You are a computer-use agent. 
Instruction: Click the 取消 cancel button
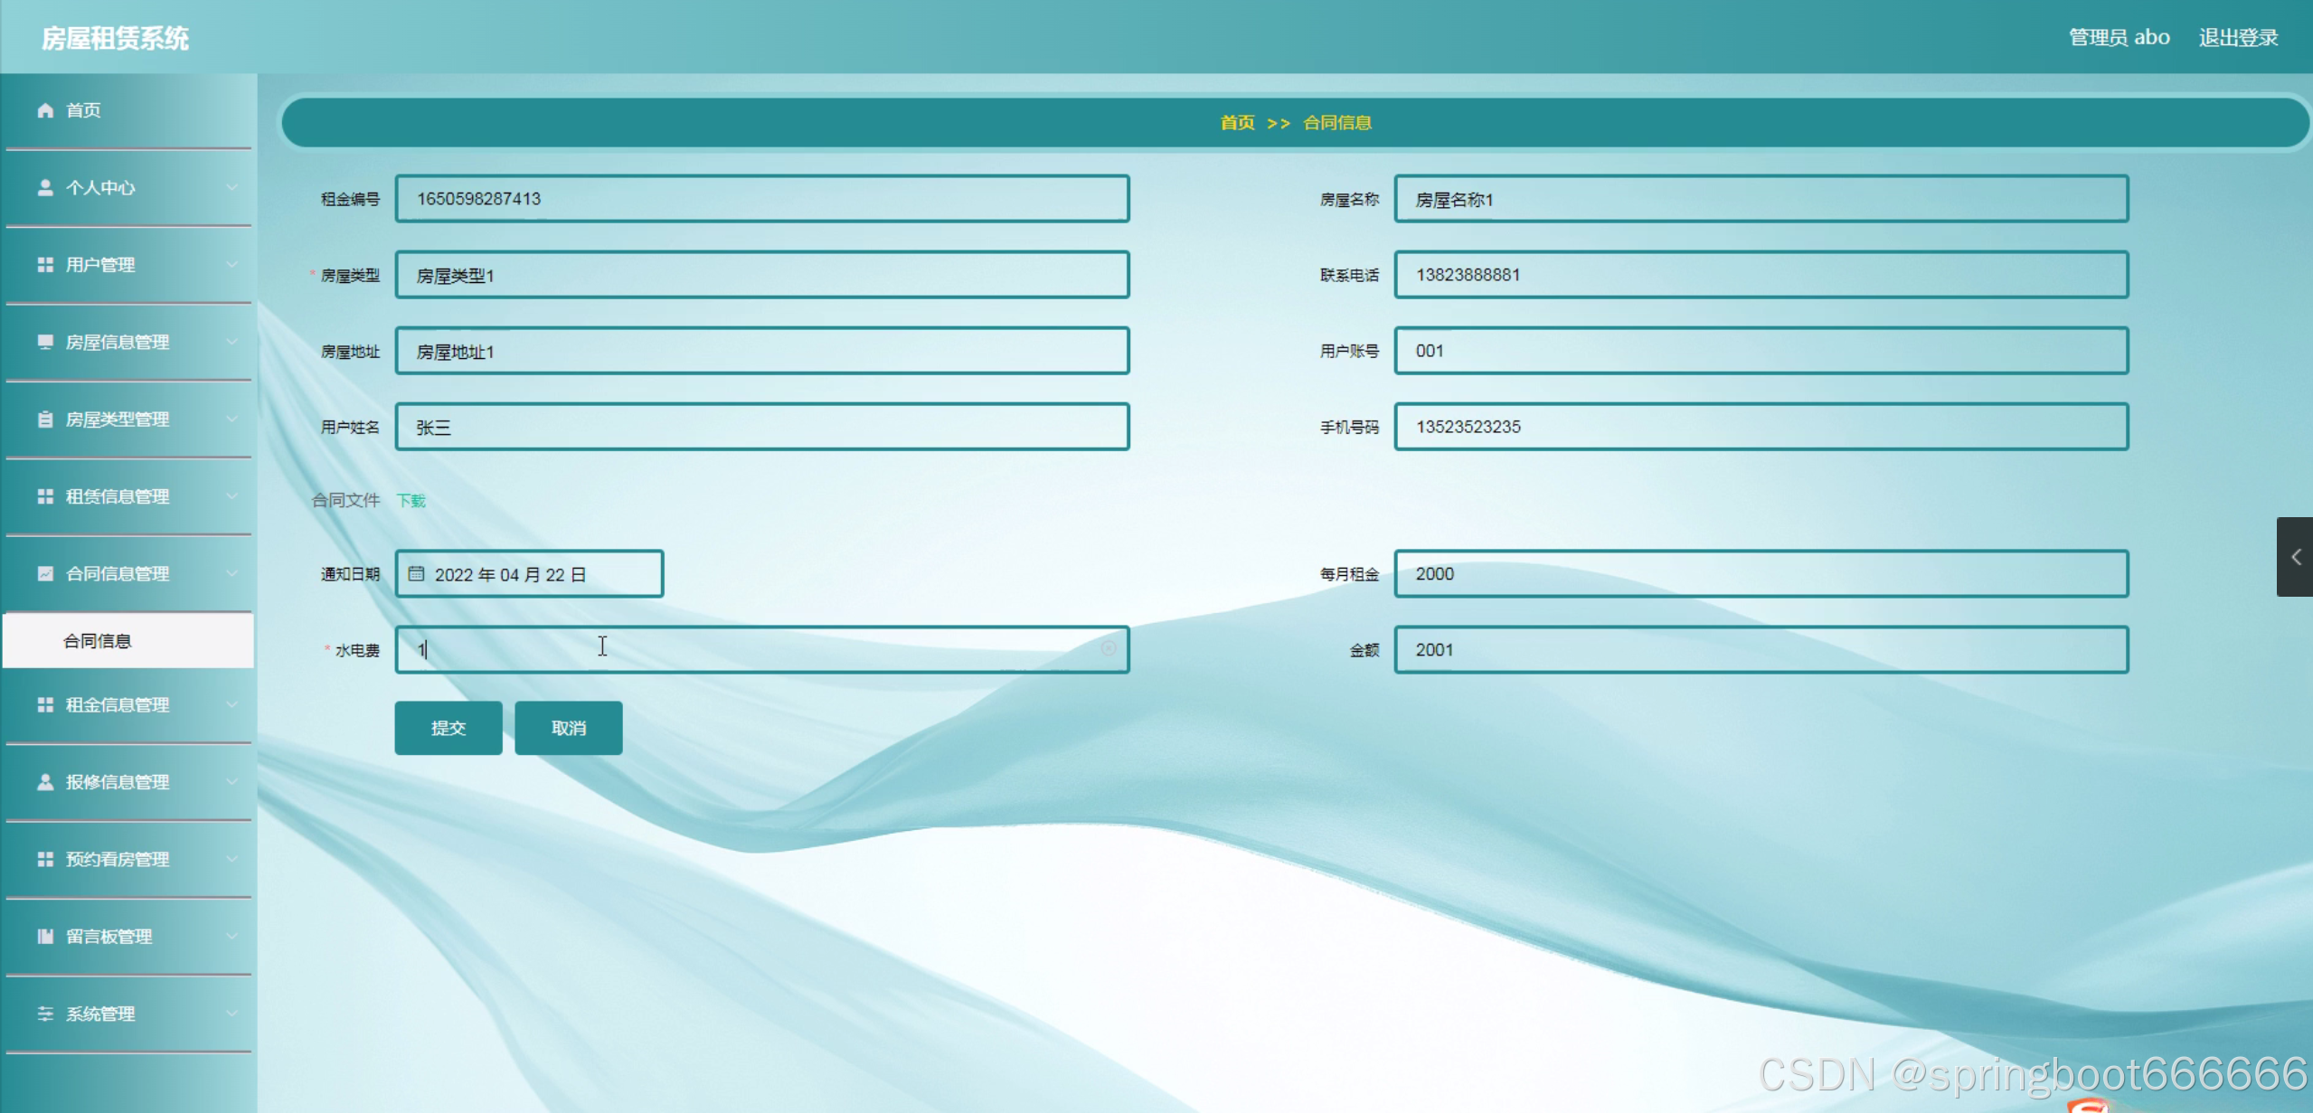[x=569, y=728]
